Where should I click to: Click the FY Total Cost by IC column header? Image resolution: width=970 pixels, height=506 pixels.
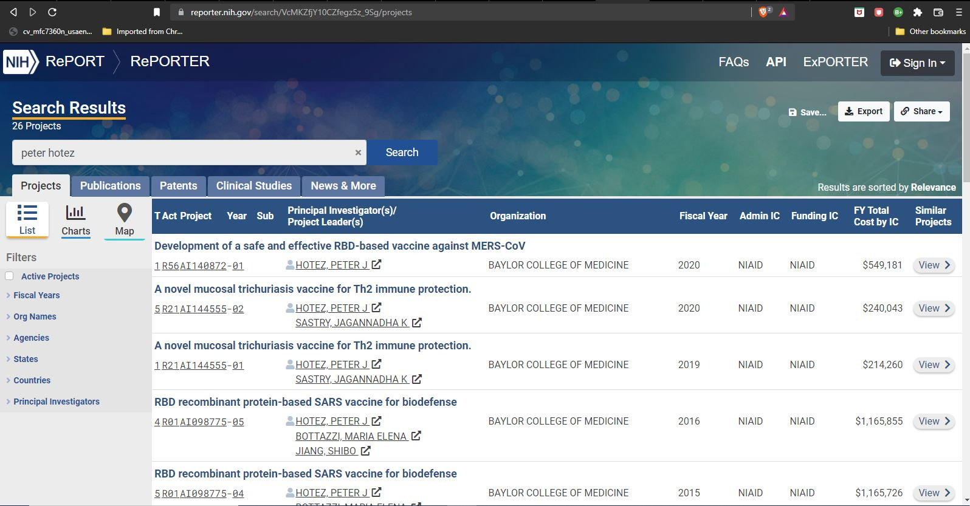(876, 216)
